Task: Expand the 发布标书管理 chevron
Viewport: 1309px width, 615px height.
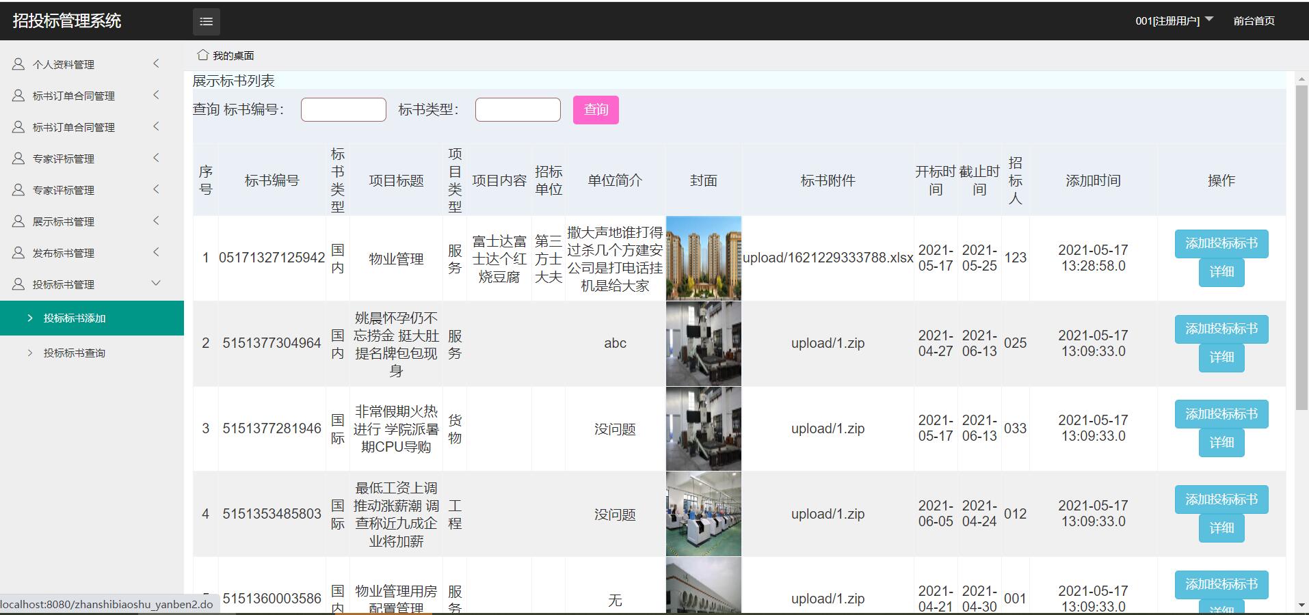Action: pos(156,252)
